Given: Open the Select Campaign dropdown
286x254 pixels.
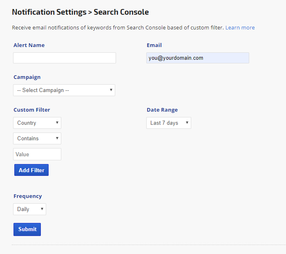Looking at the screenshot, I should coord(64,90).
